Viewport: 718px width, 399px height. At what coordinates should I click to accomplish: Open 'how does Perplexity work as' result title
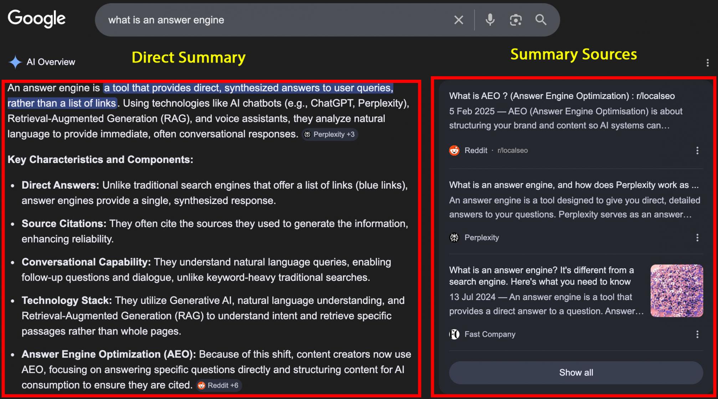point(574,185)
